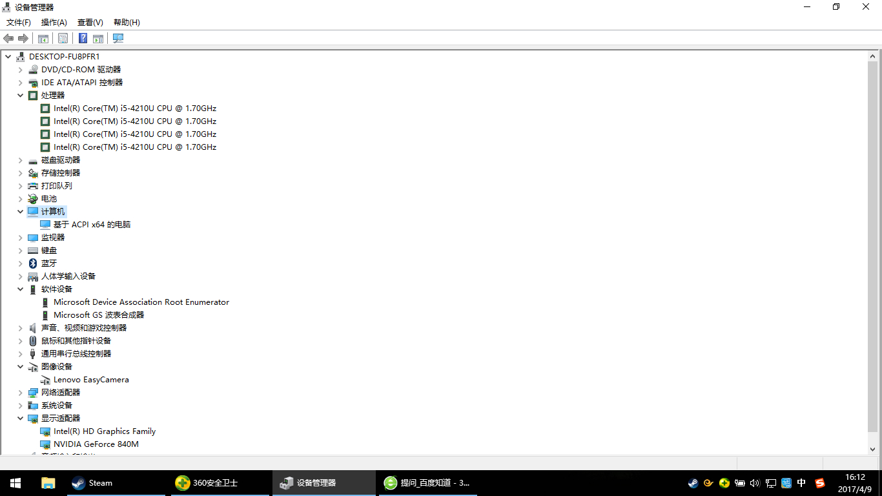Open the 帮助(H) menu
This screenshot has height=496, width=882.
(127, 23)
